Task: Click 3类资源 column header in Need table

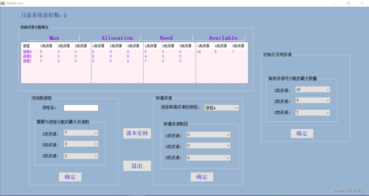Action: pyautogui.click(x=186, y=46)
